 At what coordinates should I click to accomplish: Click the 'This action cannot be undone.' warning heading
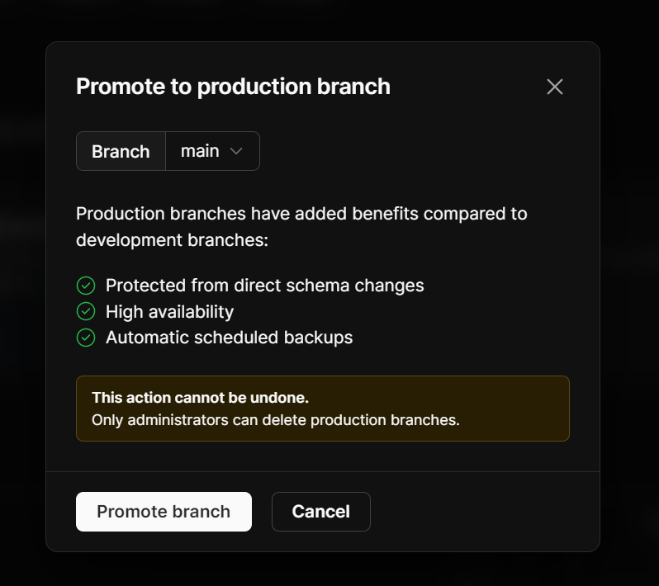tap(200, 398)
